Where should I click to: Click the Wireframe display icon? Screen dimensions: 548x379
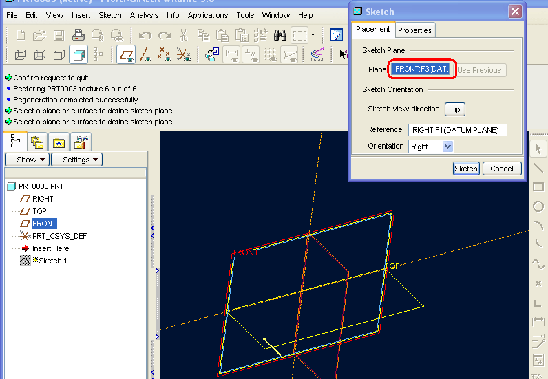pyautogui.click(x=21, y=55)
